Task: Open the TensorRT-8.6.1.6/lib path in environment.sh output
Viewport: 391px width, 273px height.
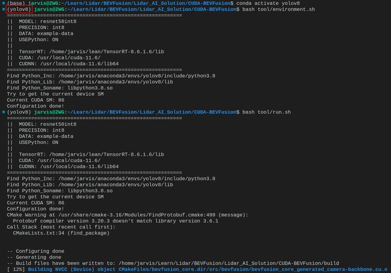Action: [106, 52]
